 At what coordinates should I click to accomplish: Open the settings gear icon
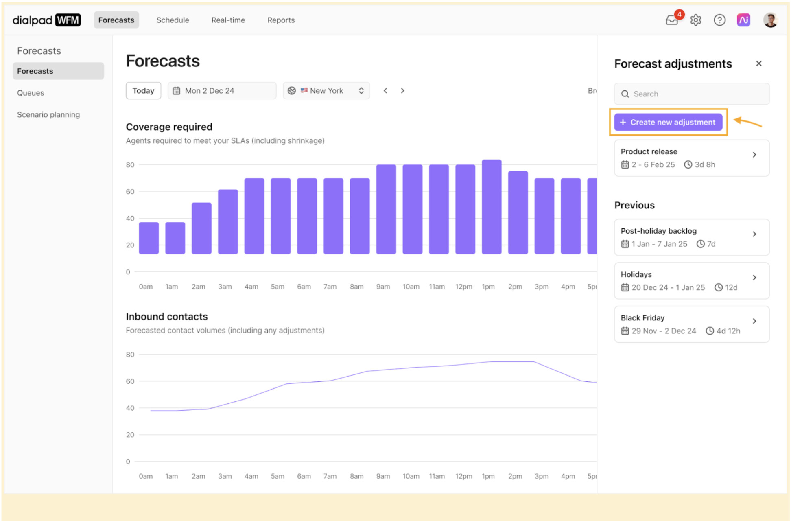pos(695,20)
